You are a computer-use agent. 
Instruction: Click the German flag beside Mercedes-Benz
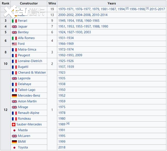pos(14,96)
